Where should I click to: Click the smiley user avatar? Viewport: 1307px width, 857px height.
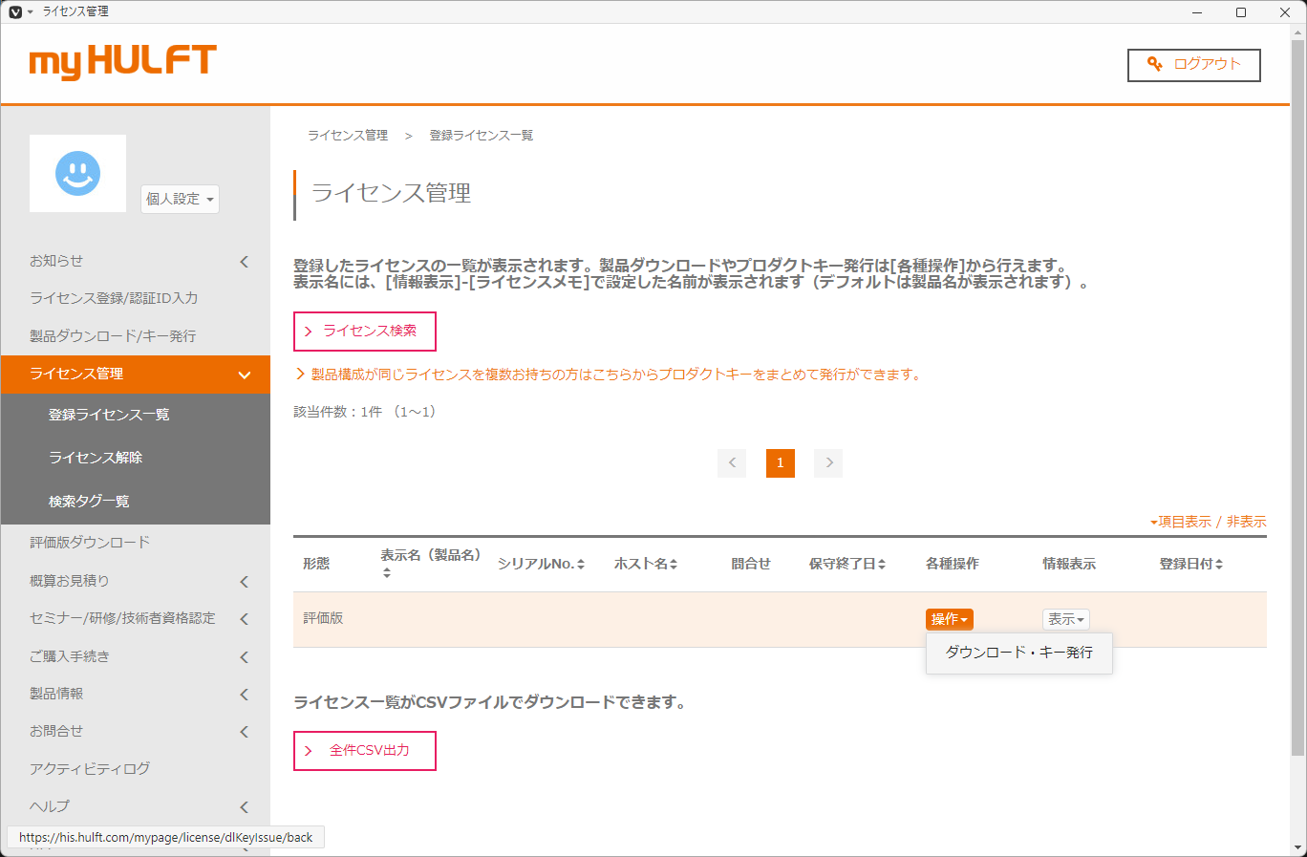click(78, 173)
